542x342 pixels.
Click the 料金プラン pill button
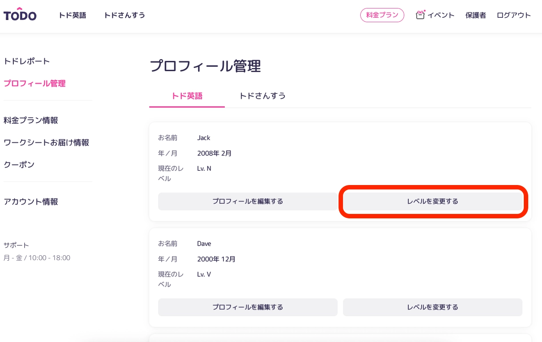tap(382, 15)
